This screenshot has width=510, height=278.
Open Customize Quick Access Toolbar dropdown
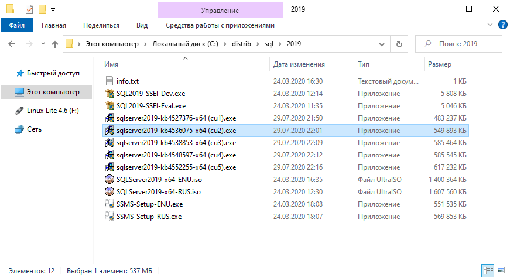[53, 10]
